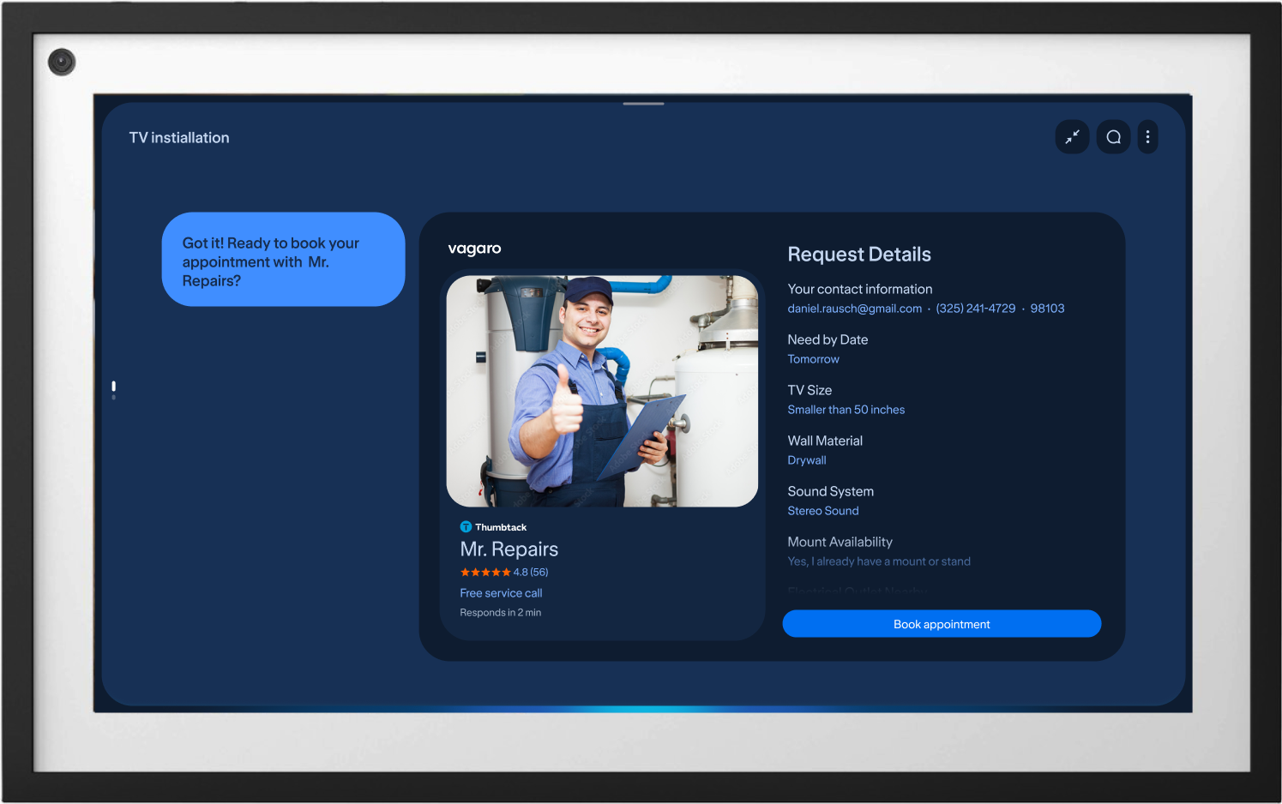This screenshot has height=804, width=1282.
Task: Click the Thumbtack logo icon
Action: click(466, 527)
